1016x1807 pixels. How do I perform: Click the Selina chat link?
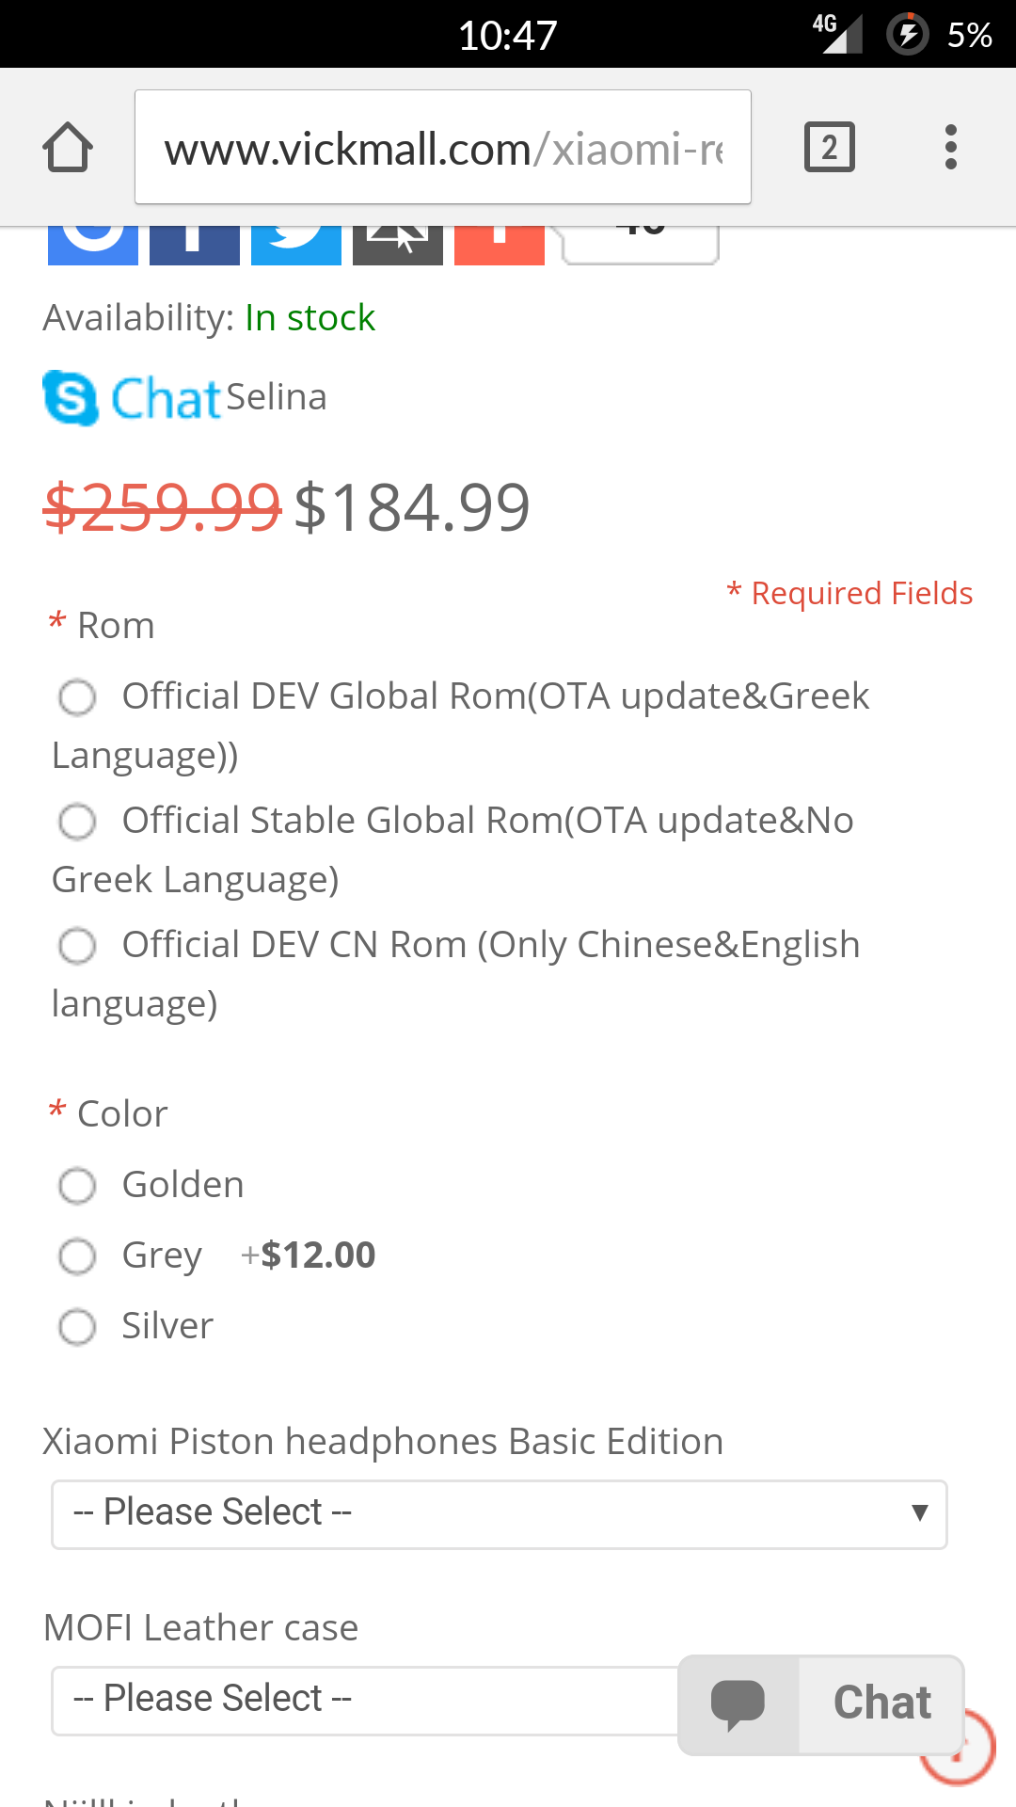[x=276, y=398]
